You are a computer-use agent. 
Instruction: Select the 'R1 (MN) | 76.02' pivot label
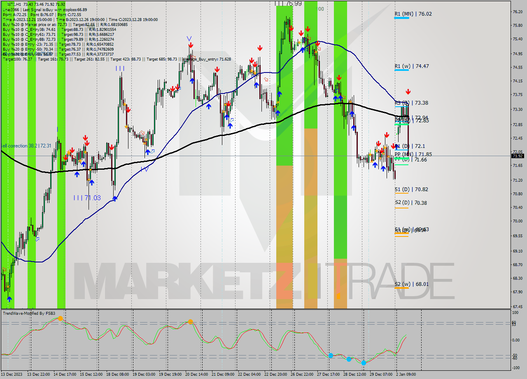[413, 14]
